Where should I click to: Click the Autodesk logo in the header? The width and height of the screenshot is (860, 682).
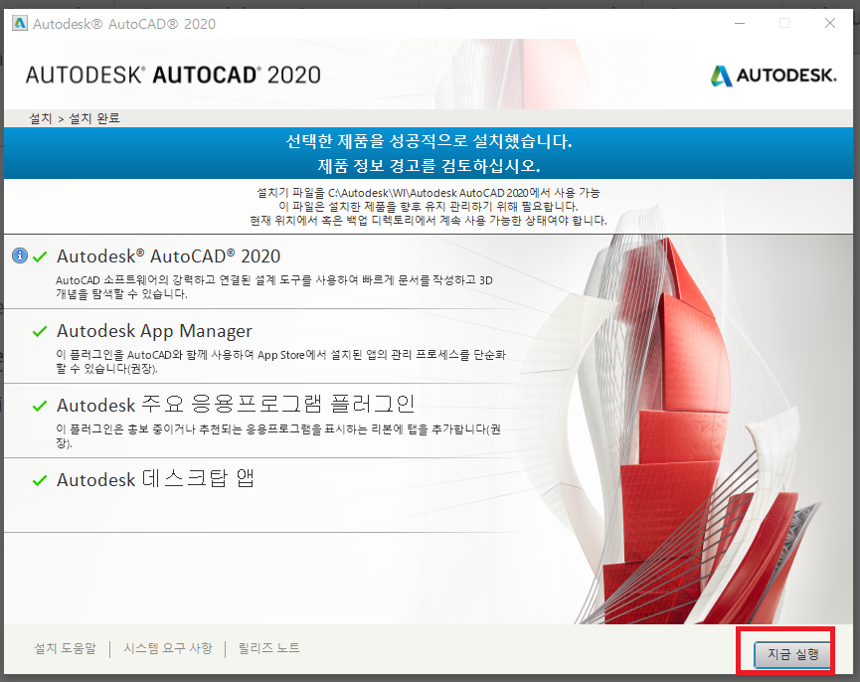pyautogui.click(x=774, y=76)
